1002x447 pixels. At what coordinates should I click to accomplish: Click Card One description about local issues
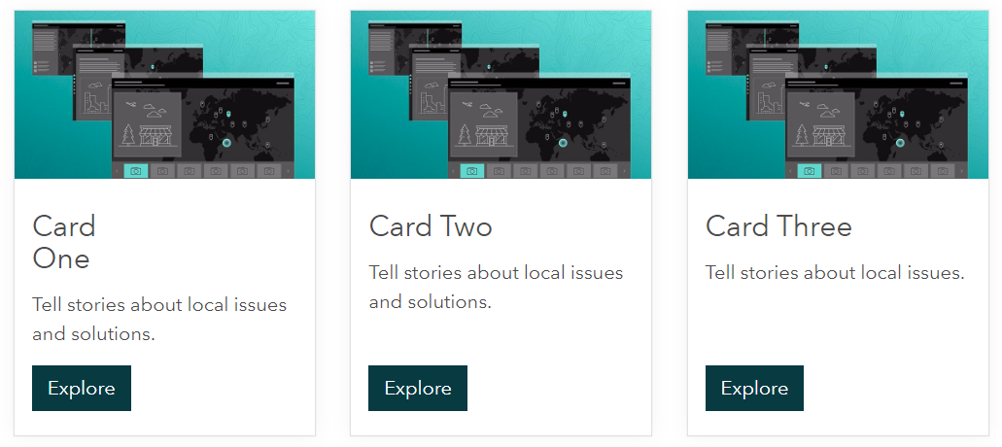coord(159,320)
